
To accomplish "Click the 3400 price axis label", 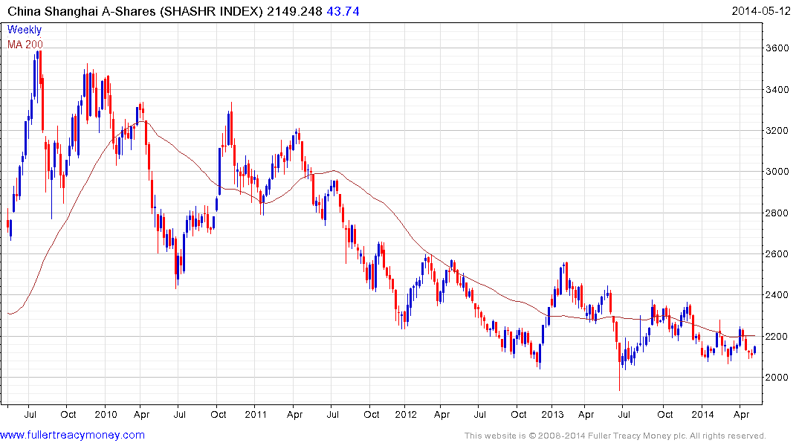I will [x=777, y=90].
